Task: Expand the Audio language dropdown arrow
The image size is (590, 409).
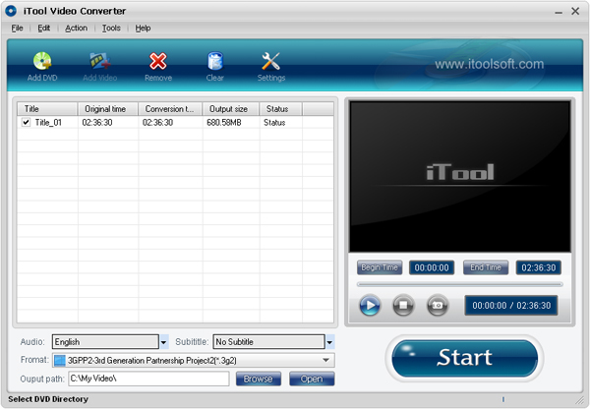Action: pyautogui.click(x=163, y=342)
